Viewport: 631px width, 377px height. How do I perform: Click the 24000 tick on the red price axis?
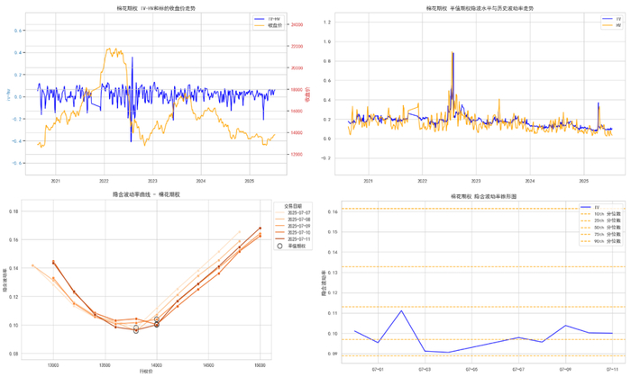(x=297, y=25)
